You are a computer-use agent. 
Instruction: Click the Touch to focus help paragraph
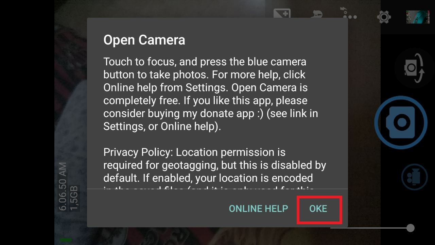click(x=211, y=94)
